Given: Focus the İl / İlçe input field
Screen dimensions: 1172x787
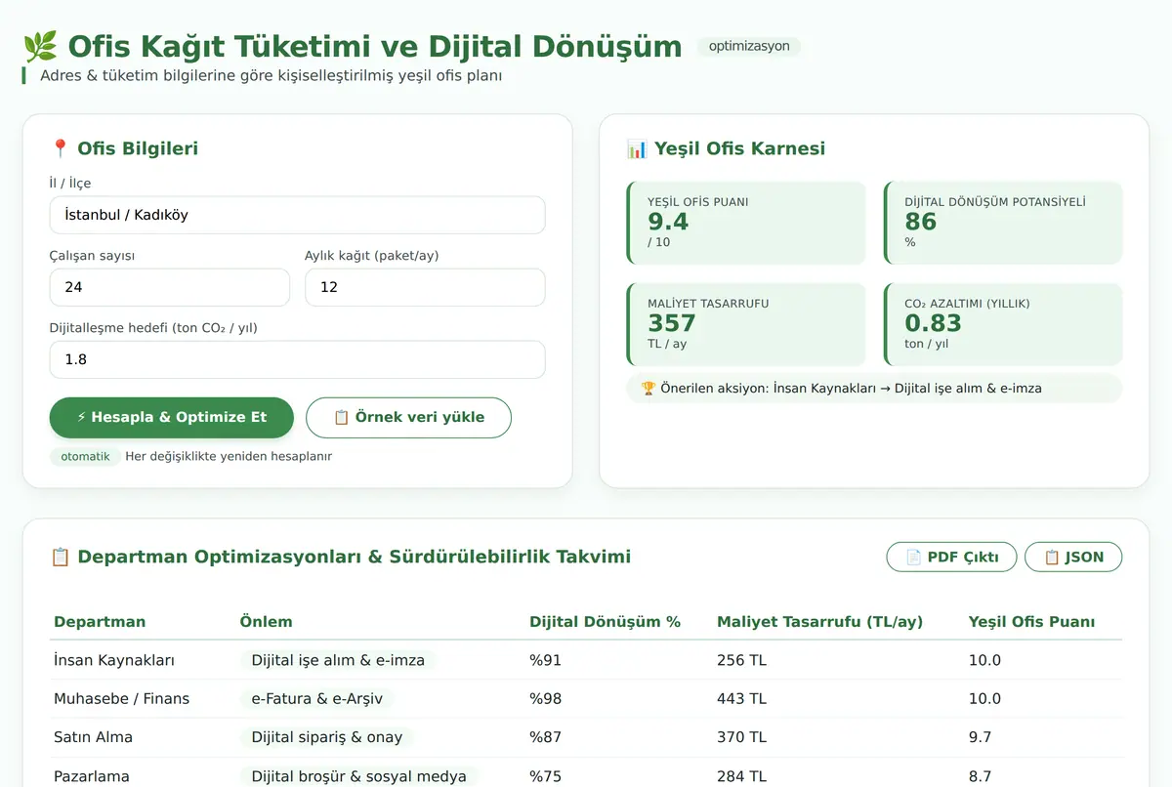Looking at the screenshot, I should click(x=297, y=215).
